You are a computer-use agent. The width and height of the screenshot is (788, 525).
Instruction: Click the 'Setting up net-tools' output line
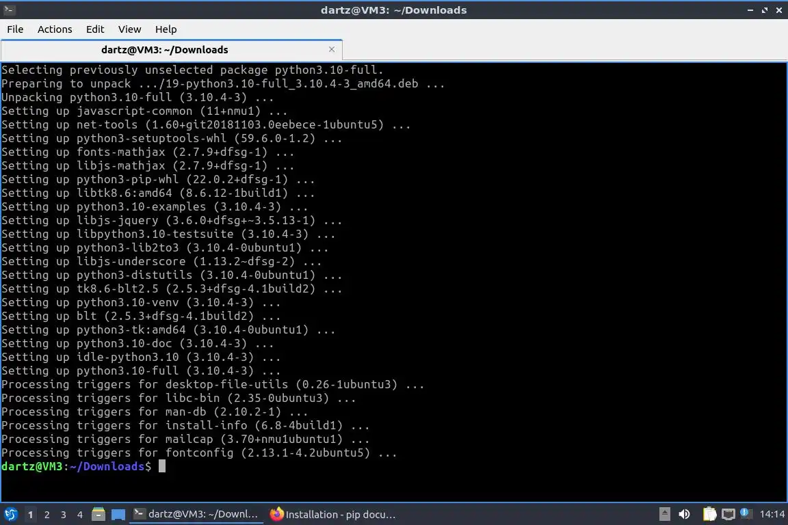[x=206, y=124]
